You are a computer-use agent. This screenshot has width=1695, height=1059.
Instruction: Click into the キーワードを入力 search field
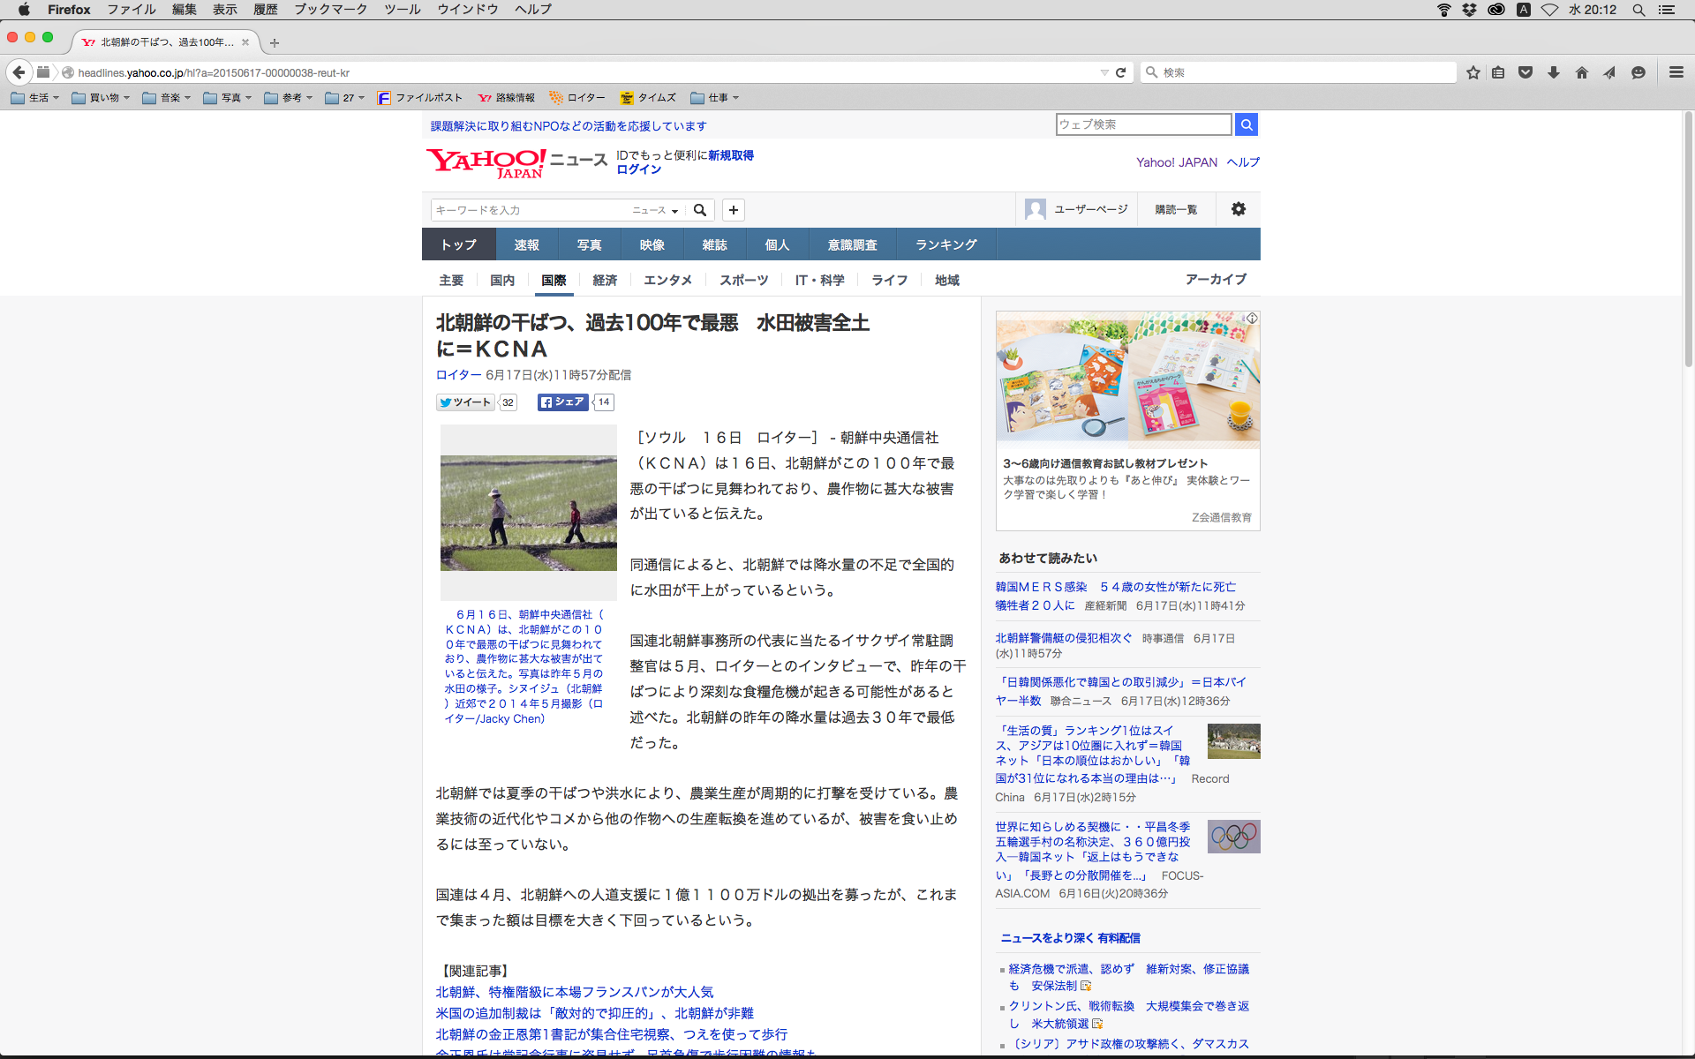click(530, 210)
